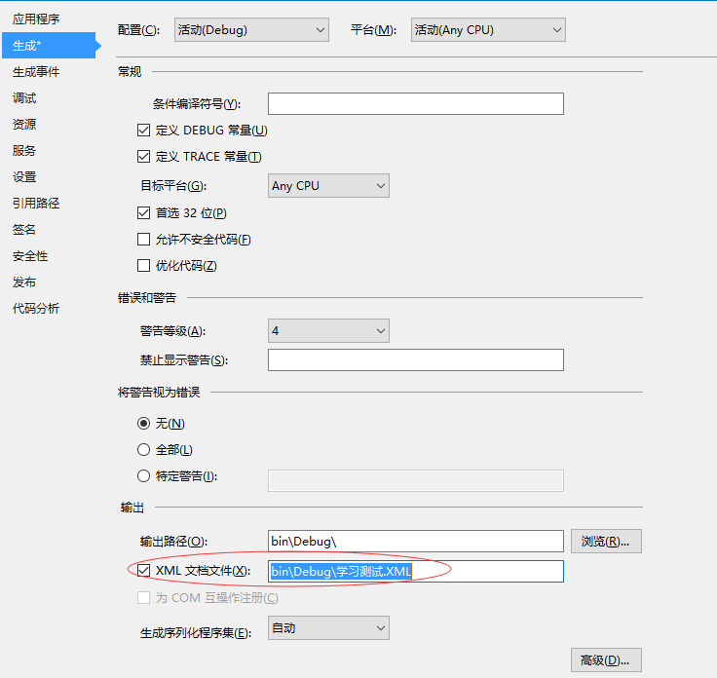Switch to the 设置 tab

[x=24, y=177]
